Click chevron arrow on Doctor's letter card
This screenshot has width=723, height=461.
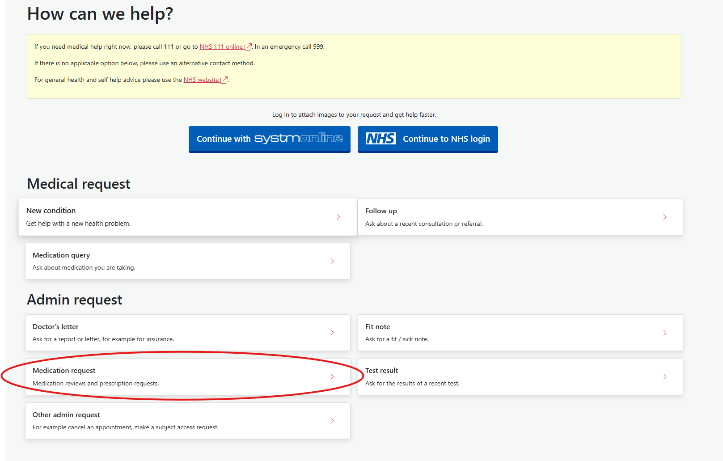point(332,333)
